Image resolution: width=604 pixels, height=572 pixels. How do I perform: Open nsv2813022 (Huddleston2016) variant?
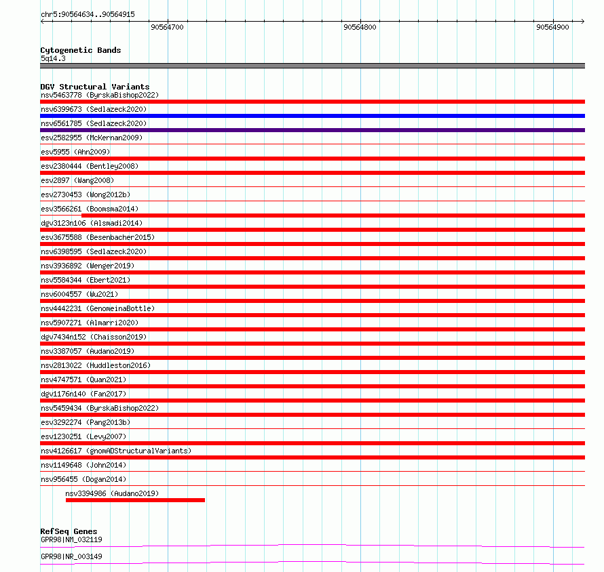(96, 365)
